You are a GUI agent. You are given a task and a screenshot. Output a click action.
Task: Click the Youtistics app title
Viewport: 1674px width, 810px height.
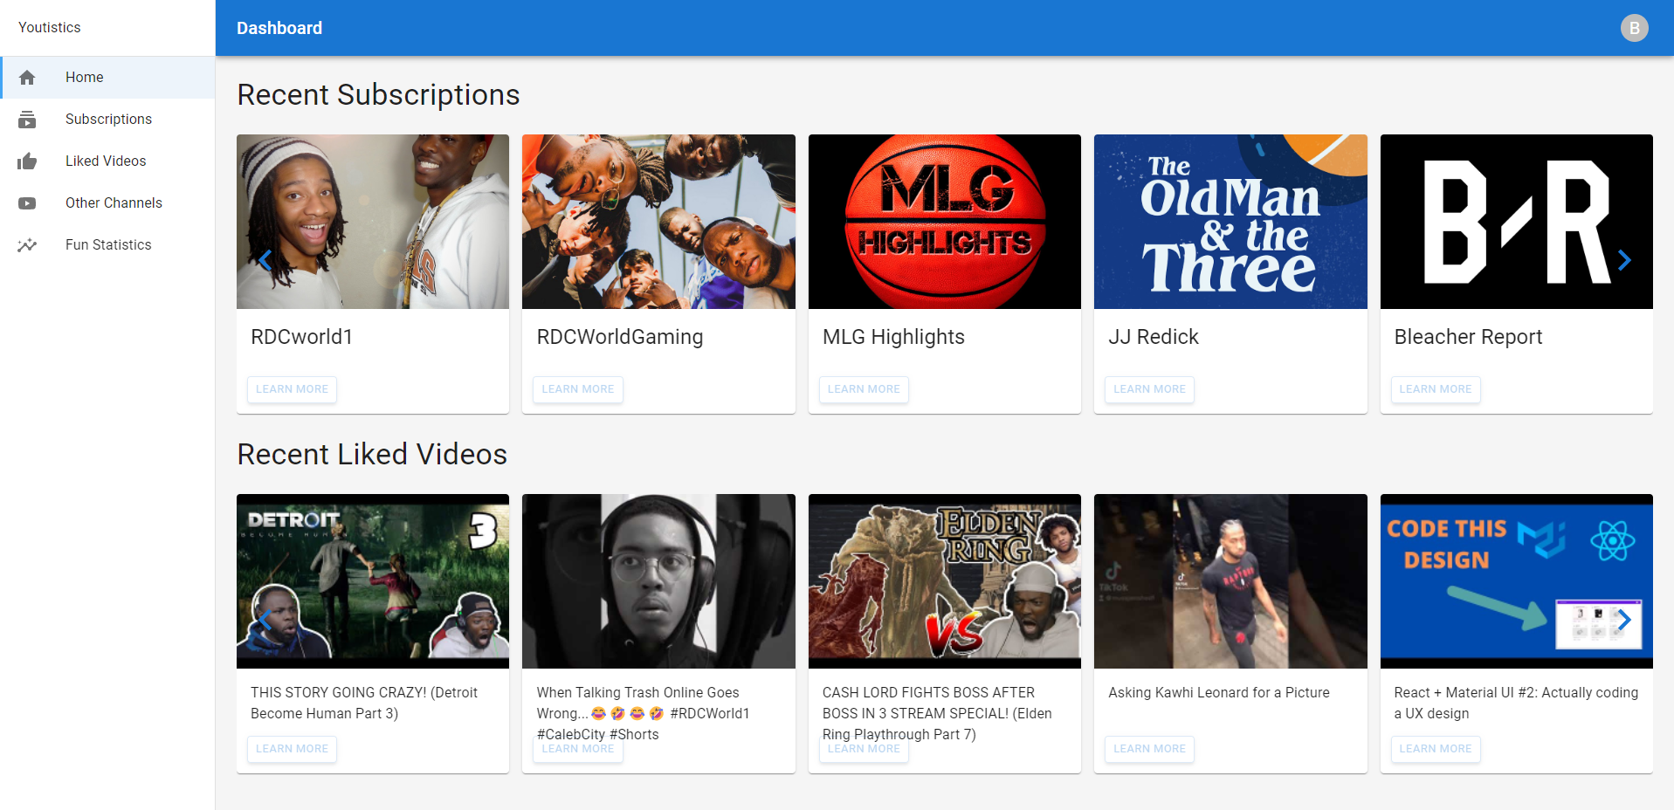coord(50,28)
